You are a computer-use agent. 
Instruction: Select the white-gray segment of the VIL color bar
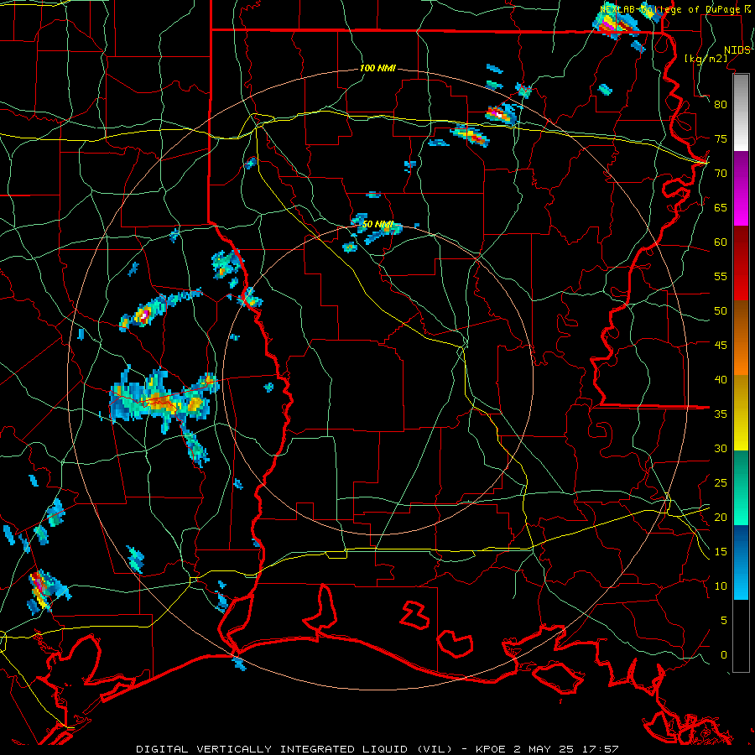pyautogui.click(x=741, y=113)
